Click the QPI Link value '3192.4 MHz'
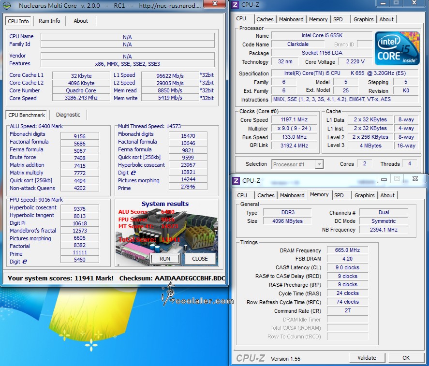This screenshot has width=429, height=366. pyautogui.click(x=294, y=146)
